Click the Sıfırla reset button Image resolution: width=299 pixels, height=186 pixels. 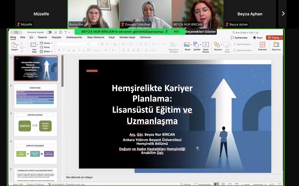45,47
